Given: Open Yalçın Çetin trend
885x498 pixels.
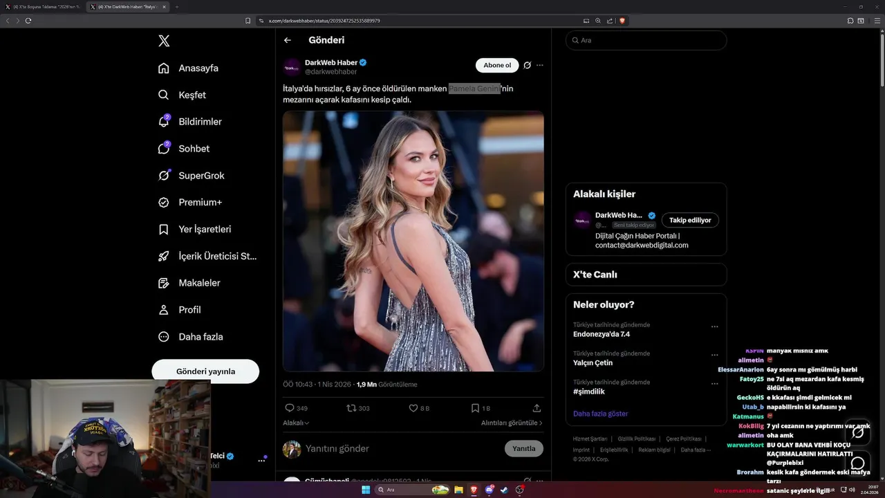Looking at the screenshot, I should [593, 362].
